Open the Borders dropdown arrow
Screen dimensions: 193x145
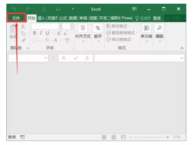tap(40, 40)
